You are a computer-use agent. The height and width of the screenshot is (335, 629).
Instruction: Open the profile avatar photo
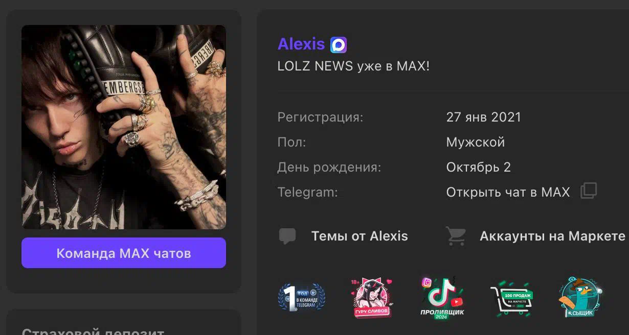(124, 127)
